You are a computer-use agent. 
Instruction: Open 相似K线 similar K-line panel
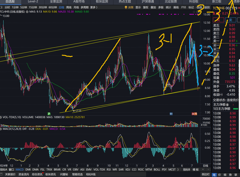[x=91, y=174]
